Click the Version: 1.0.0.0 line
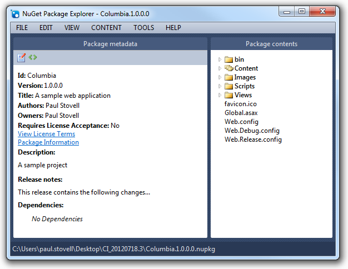348x269 pixels. pyautogui.click(x=40, y=86)
